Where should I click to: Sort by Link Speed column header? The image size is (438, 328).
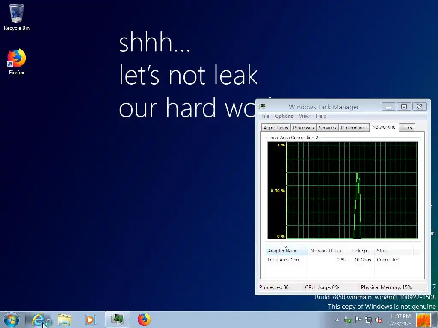click(x=362, y=250)
